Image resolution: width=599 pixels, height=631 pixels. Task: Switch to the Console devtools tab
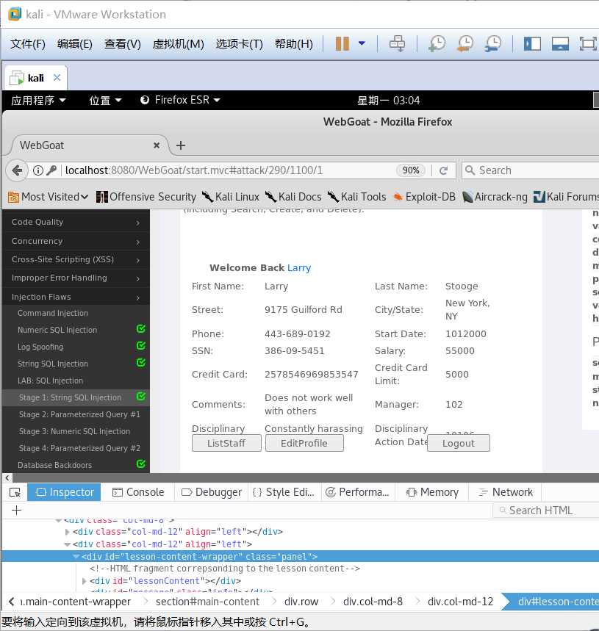point(138,492)
